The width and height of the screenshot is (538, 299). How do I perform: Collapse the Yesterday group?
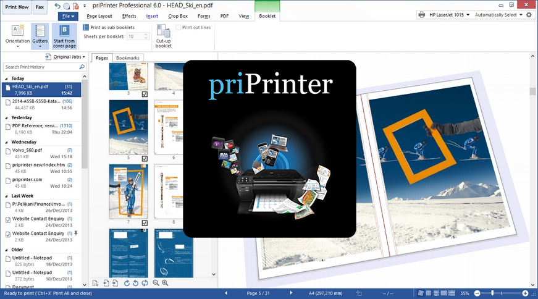coord(7,118)
